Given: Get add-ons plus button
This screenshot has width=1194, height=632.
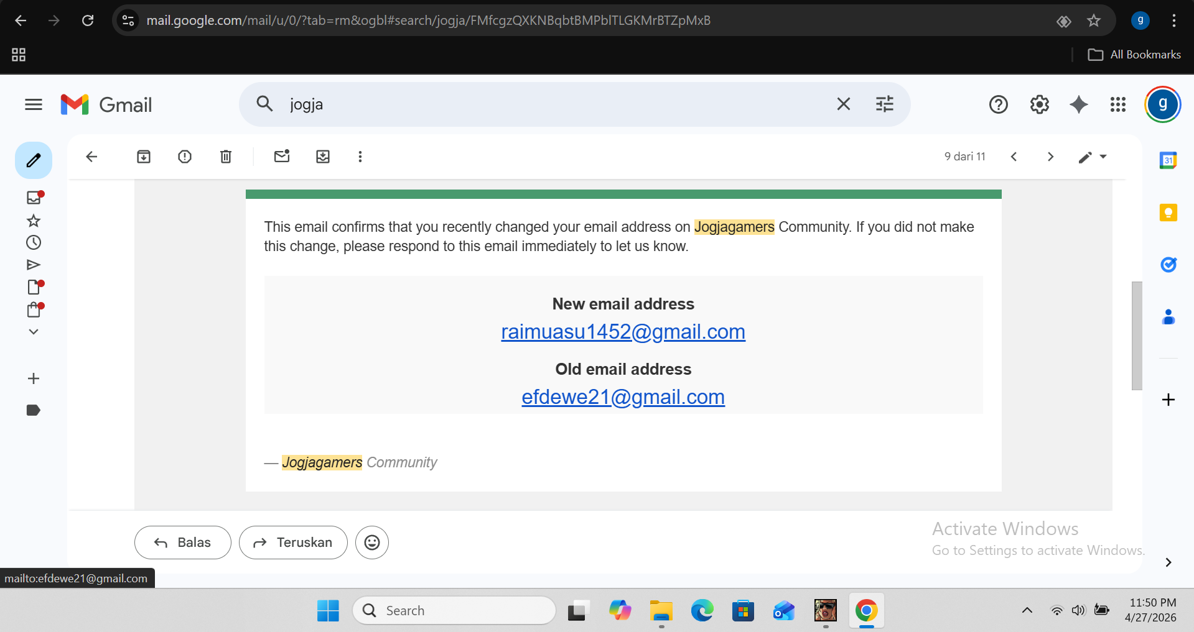Looking at the screenshot, I should (x=1168, y=400).
